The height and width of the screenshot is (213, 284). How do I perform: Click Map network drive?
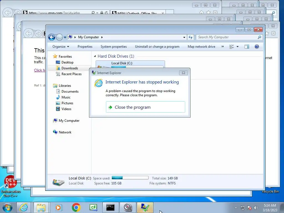201,47
